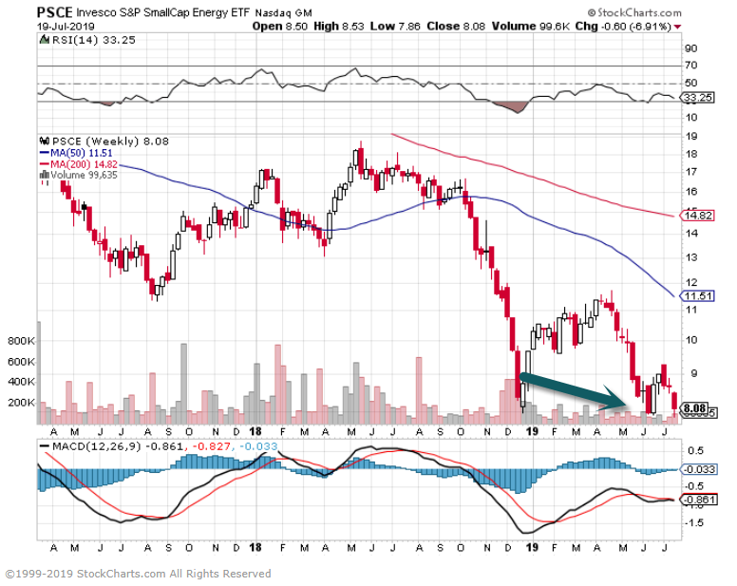Click the -0.033 histogram value tag
This screenshot has height=586, width=737.
click(699, 469)
